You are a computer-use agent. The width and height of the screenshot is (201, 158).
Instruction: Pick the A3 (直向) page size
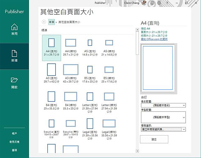point(51,73)
